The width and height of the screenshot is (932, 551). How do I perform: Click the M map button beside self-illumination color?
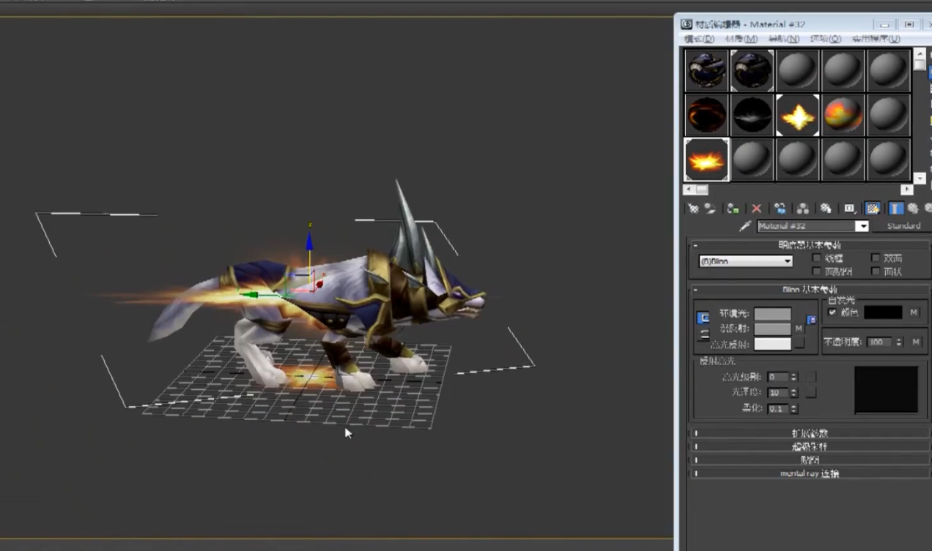point(914,312)
